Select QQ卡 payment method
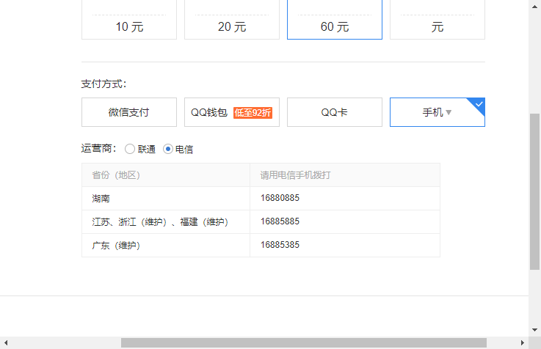 tap(335, 112)
